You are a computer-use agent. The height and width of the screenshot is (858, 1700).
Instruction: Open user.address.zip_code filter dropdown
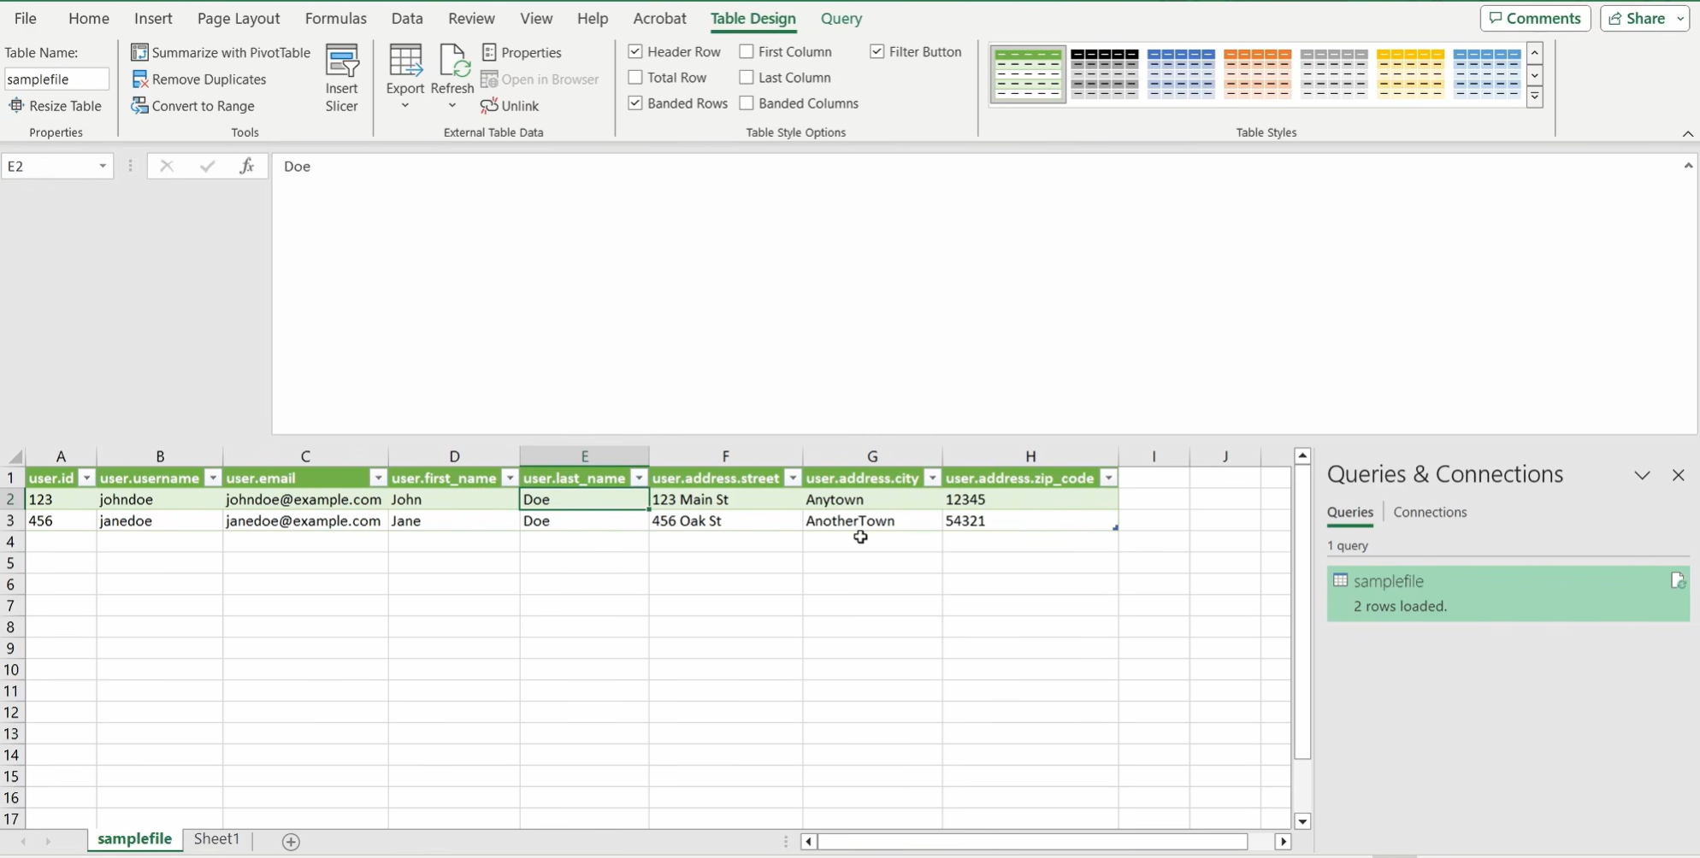pyautogui.click(x=1108, y=478)
